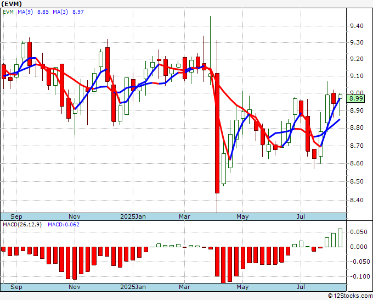Click 2025Jan on the MACD time axis
The height and width of the screenshot is (300, 373).
pyautogui.click(x=133, y=287)
